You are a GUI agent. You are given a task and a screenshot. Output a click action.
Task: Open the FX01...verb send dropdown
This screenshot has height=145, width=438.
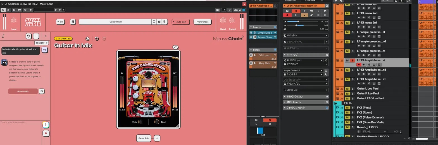(x=275, y=55)
